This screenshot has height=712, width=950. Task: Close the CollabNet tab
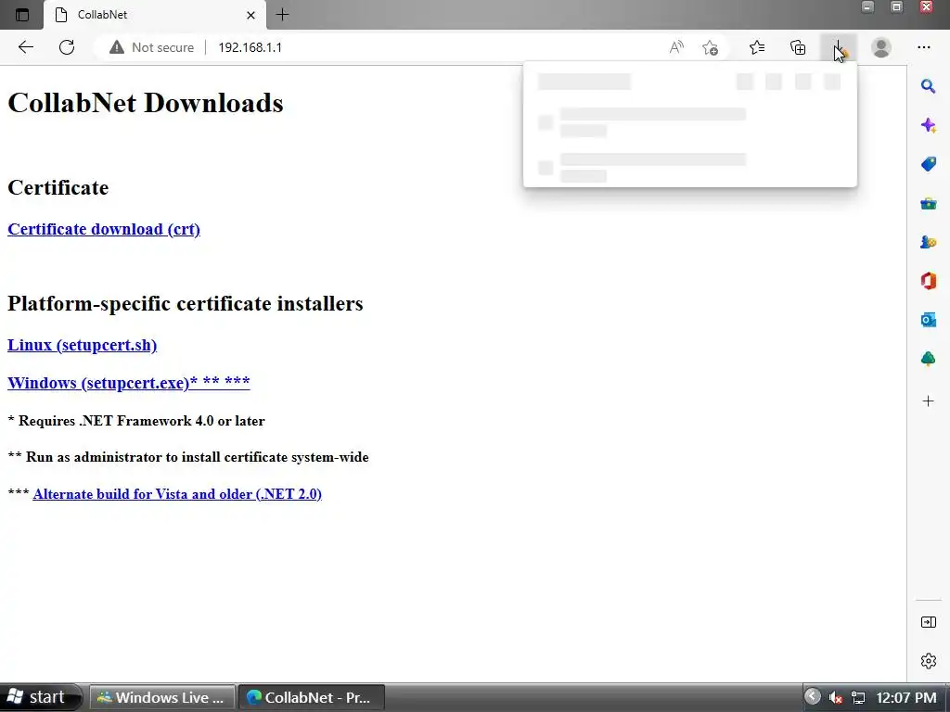(x=250, y=15)
